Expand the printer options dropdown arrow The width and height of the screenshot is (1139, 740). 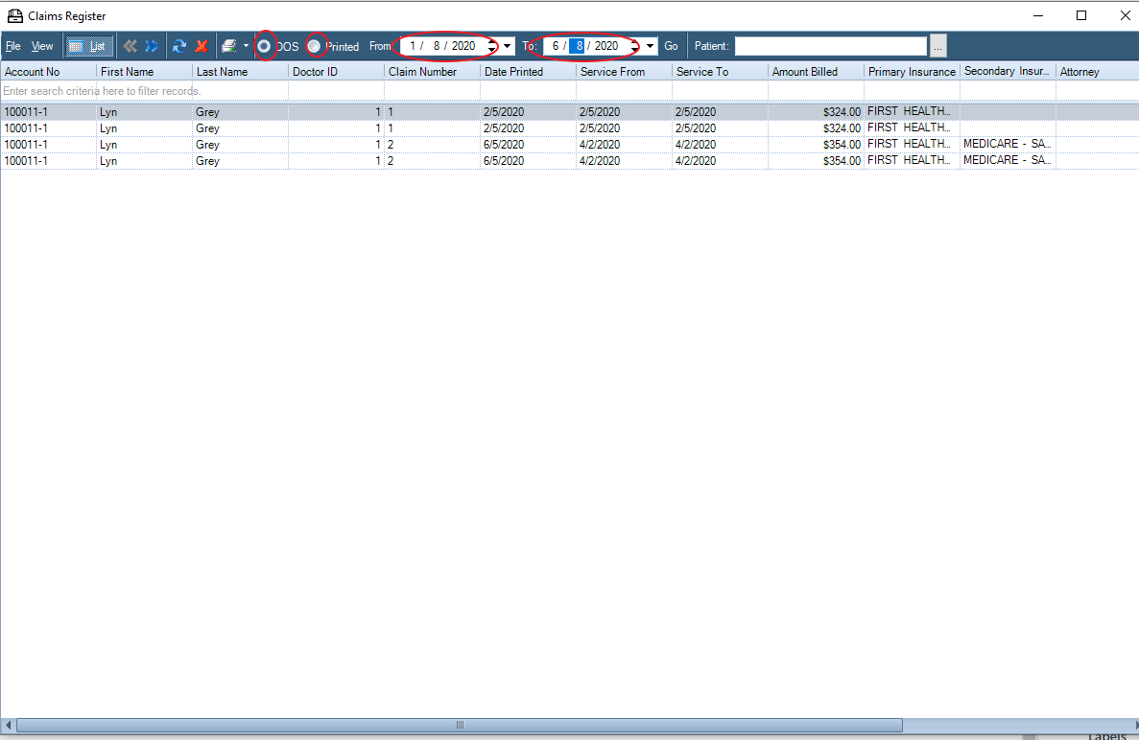pyautogui.click(x=246, y=46)
